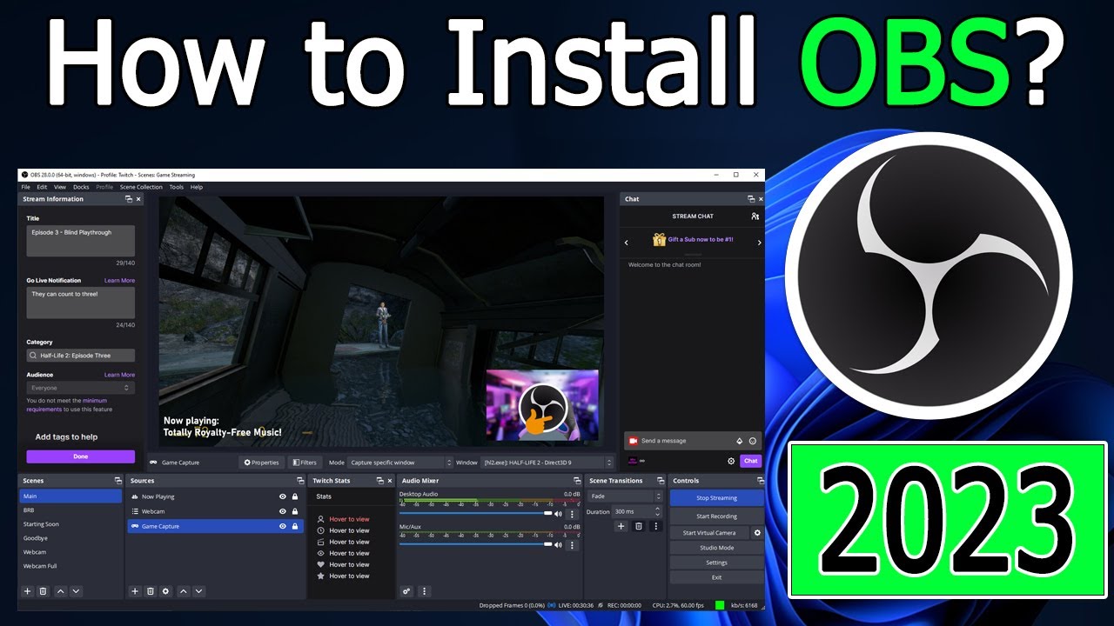Move the source up in the Sources panel

[x=183, y=591]
